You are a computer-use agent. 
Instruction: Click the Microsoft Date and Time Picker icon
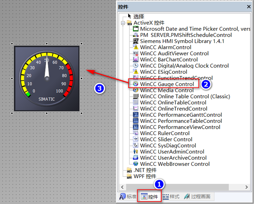click(x=135, y=29)
